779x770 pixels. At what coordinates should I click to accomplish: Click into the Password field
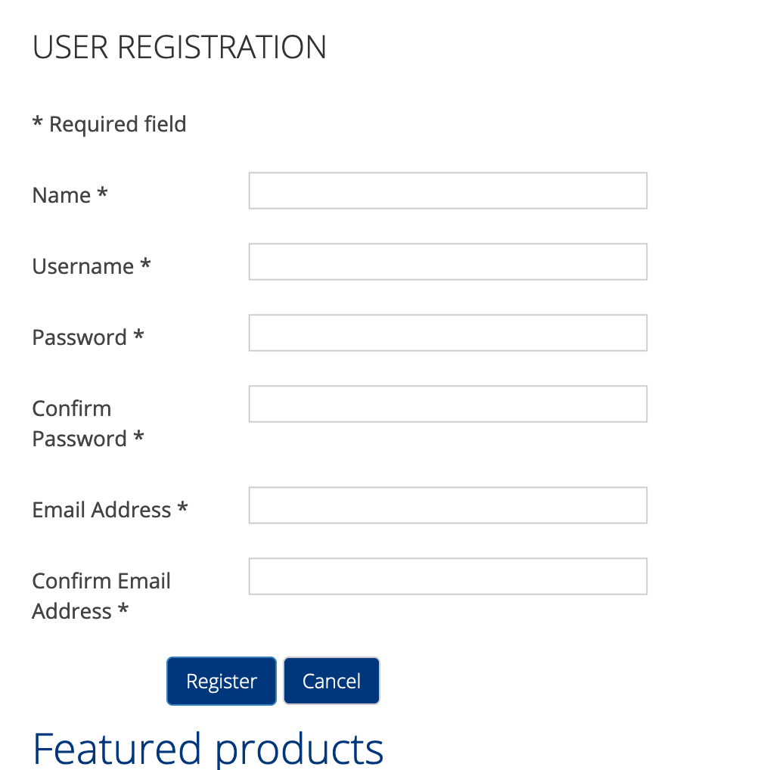click(448, 333)
